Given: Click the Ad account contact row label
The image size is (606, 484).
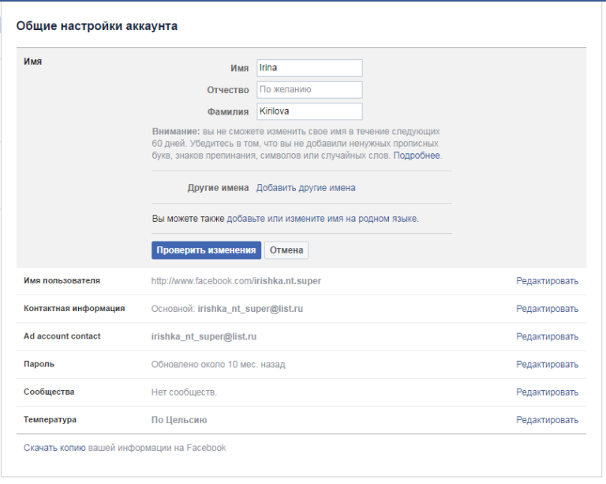Looking at the screenshot, I should point(62,336).
